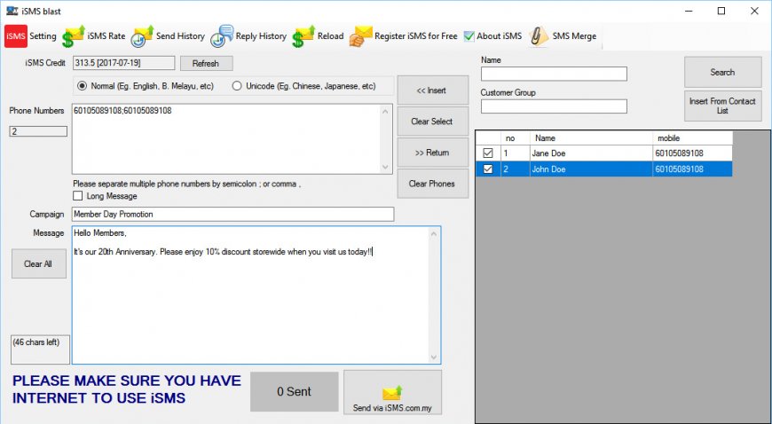This screenshot has height=424, width=772.
Task: Click the << Insert button
Action: (x=433, y=90)
